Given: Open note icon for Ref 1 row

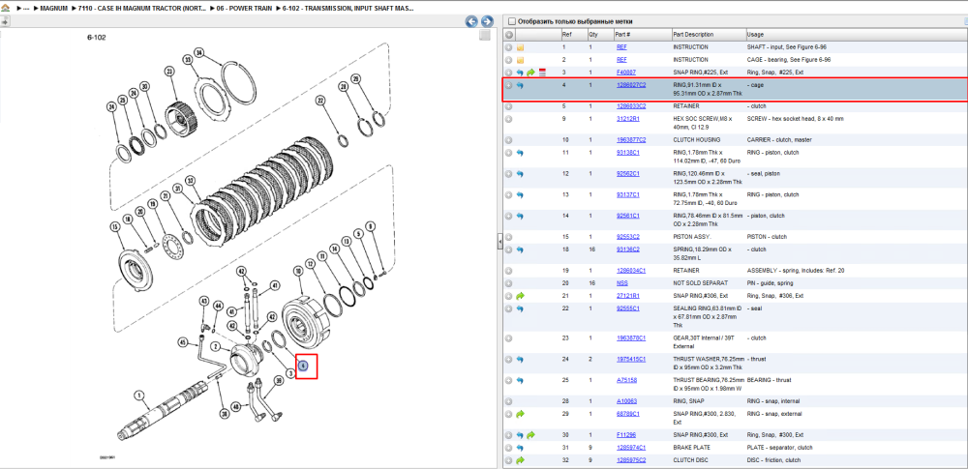Looking at the screenshot, I should 520,46.
